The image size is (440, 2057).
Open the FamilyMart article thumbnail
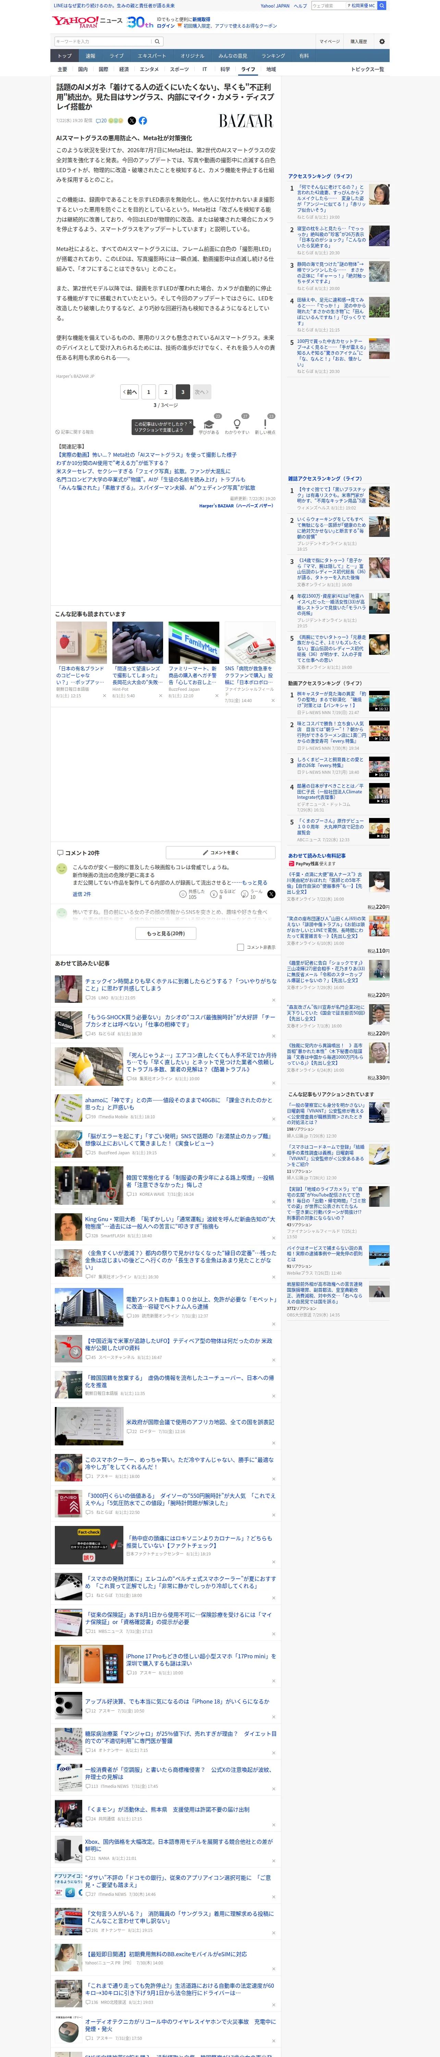coord(193,643)
